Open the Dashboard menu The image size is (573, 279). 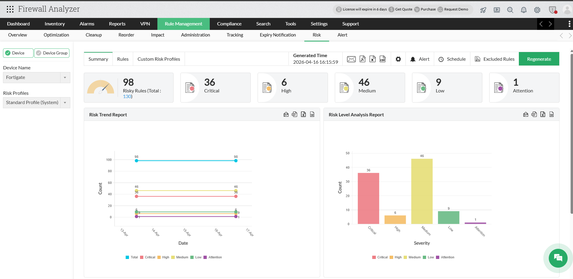[19, 24]
